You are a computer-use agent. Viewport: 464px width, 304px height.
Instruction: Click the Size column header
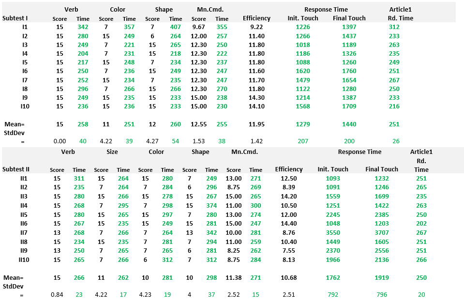112,152
